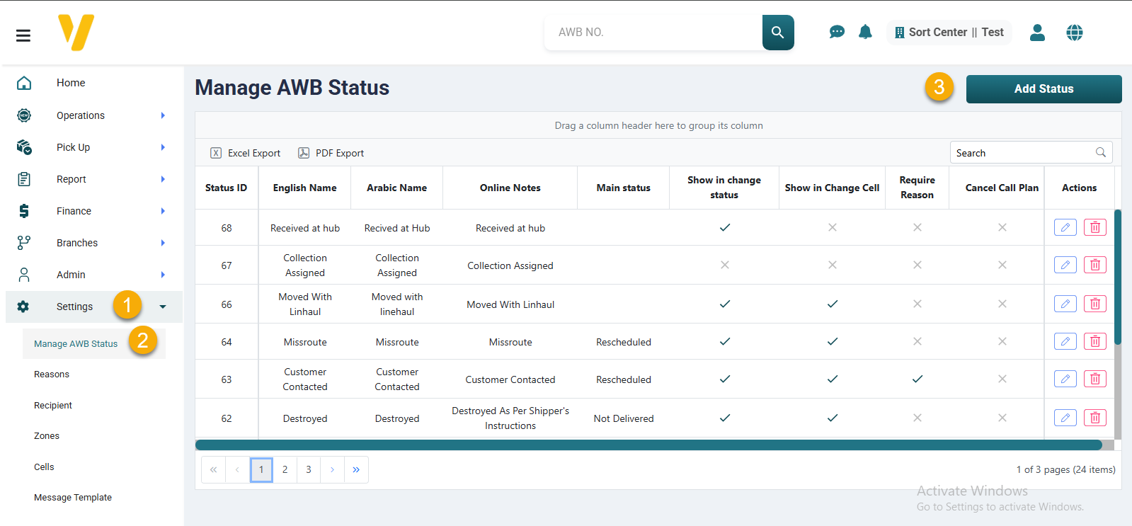Delete status 66 Moved With Linhaul

pos(1095,304)
